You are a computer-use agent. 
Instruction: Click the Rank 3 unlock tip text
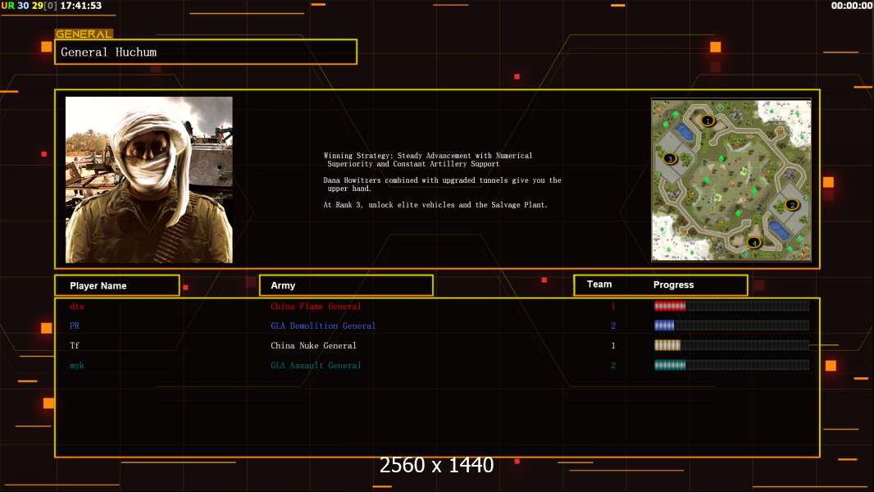(435, 204)
